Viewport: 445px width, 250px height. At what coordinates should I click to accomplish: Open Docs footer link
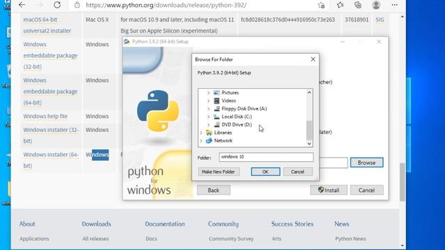[x=152, y=239]
